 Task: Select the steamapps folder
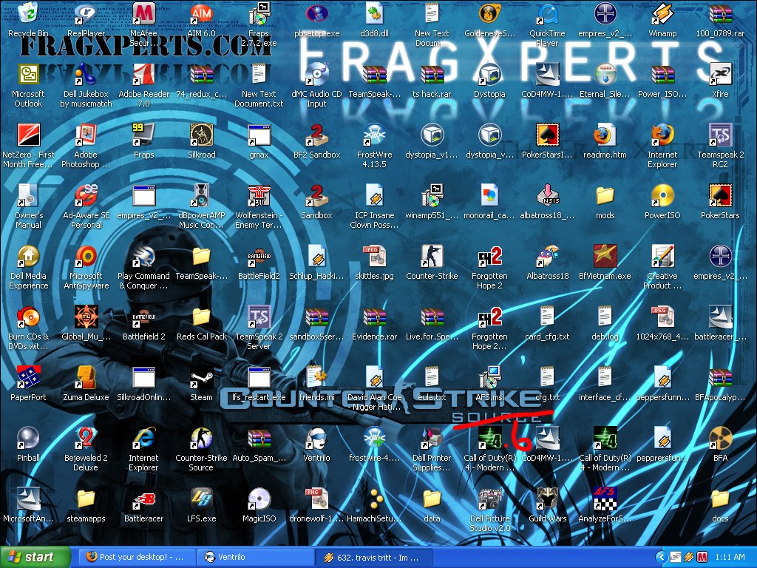tap(86, 498)
